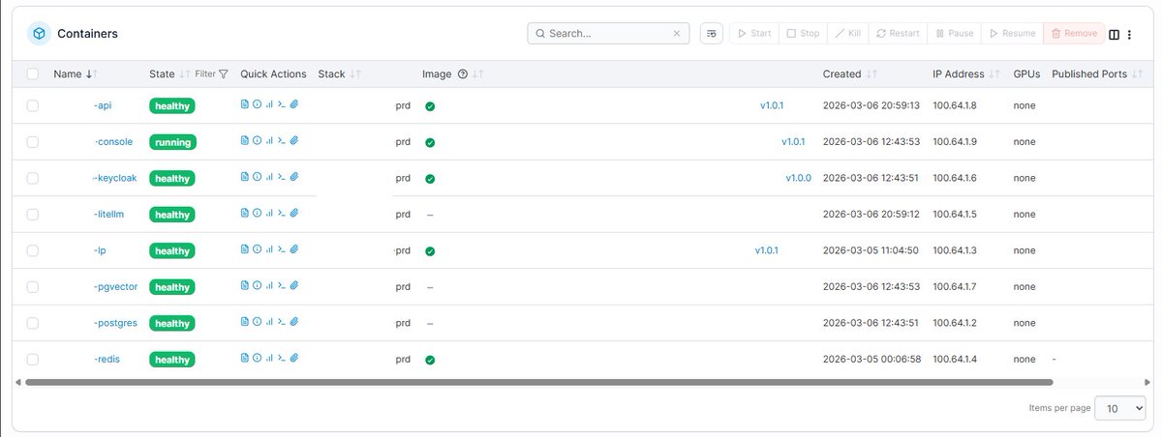Open exec console for -redis container

282,359
